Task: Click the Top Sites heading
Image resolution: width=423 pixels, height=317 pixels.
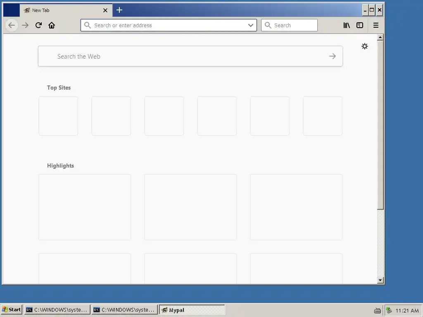Action: point(59,88)
